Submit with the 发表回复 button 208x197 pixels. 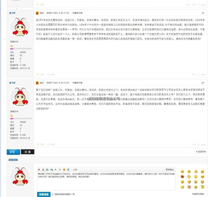click(x=43, y=194)
